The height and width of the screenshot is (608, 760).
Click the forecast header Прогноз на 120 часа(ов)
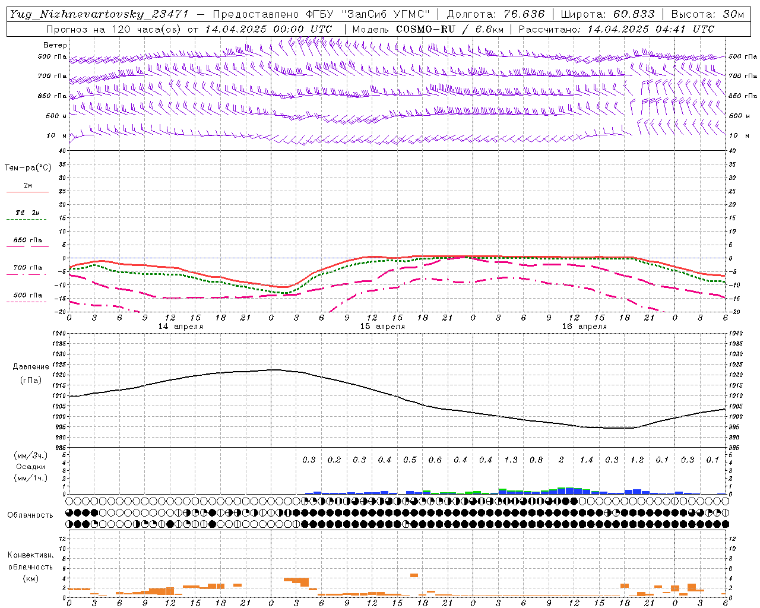click(x=113, y=29)
